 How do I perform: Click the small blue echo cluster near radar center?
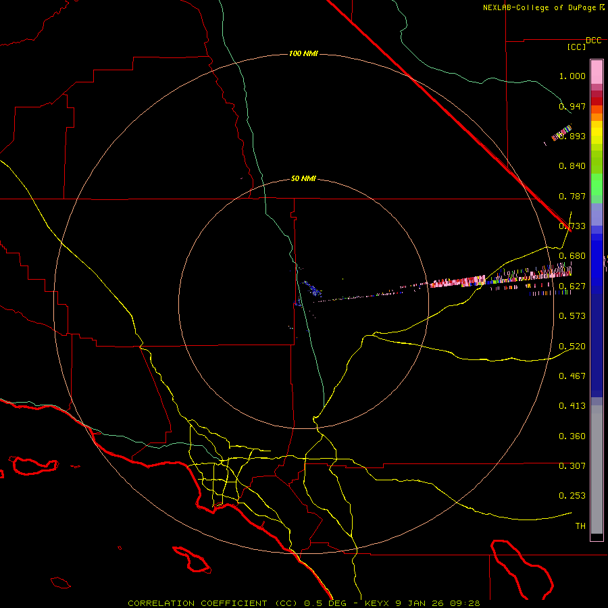[x=313, y=288]
